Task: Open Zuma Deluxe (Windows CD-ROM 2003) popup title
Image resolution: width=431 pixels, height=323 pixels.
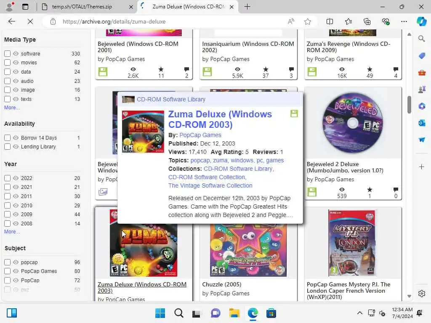Action: tap(220, 119)
